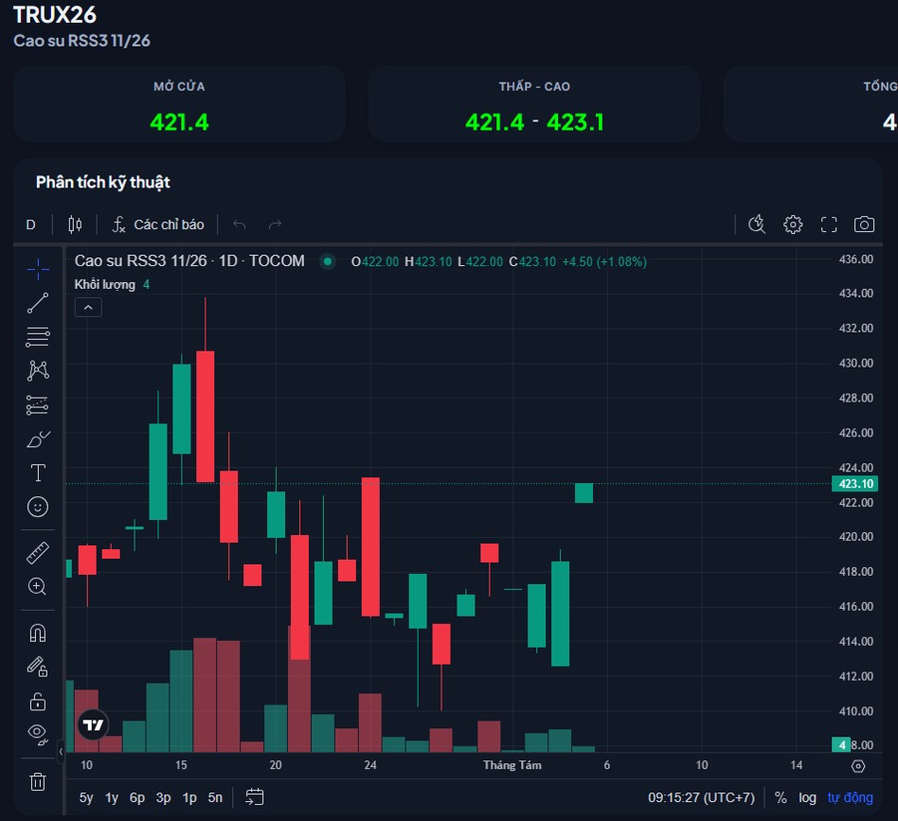Remove drawings with the trash icon
The width and height of the screenshot is (898, 821).
(x=38, y=781)
